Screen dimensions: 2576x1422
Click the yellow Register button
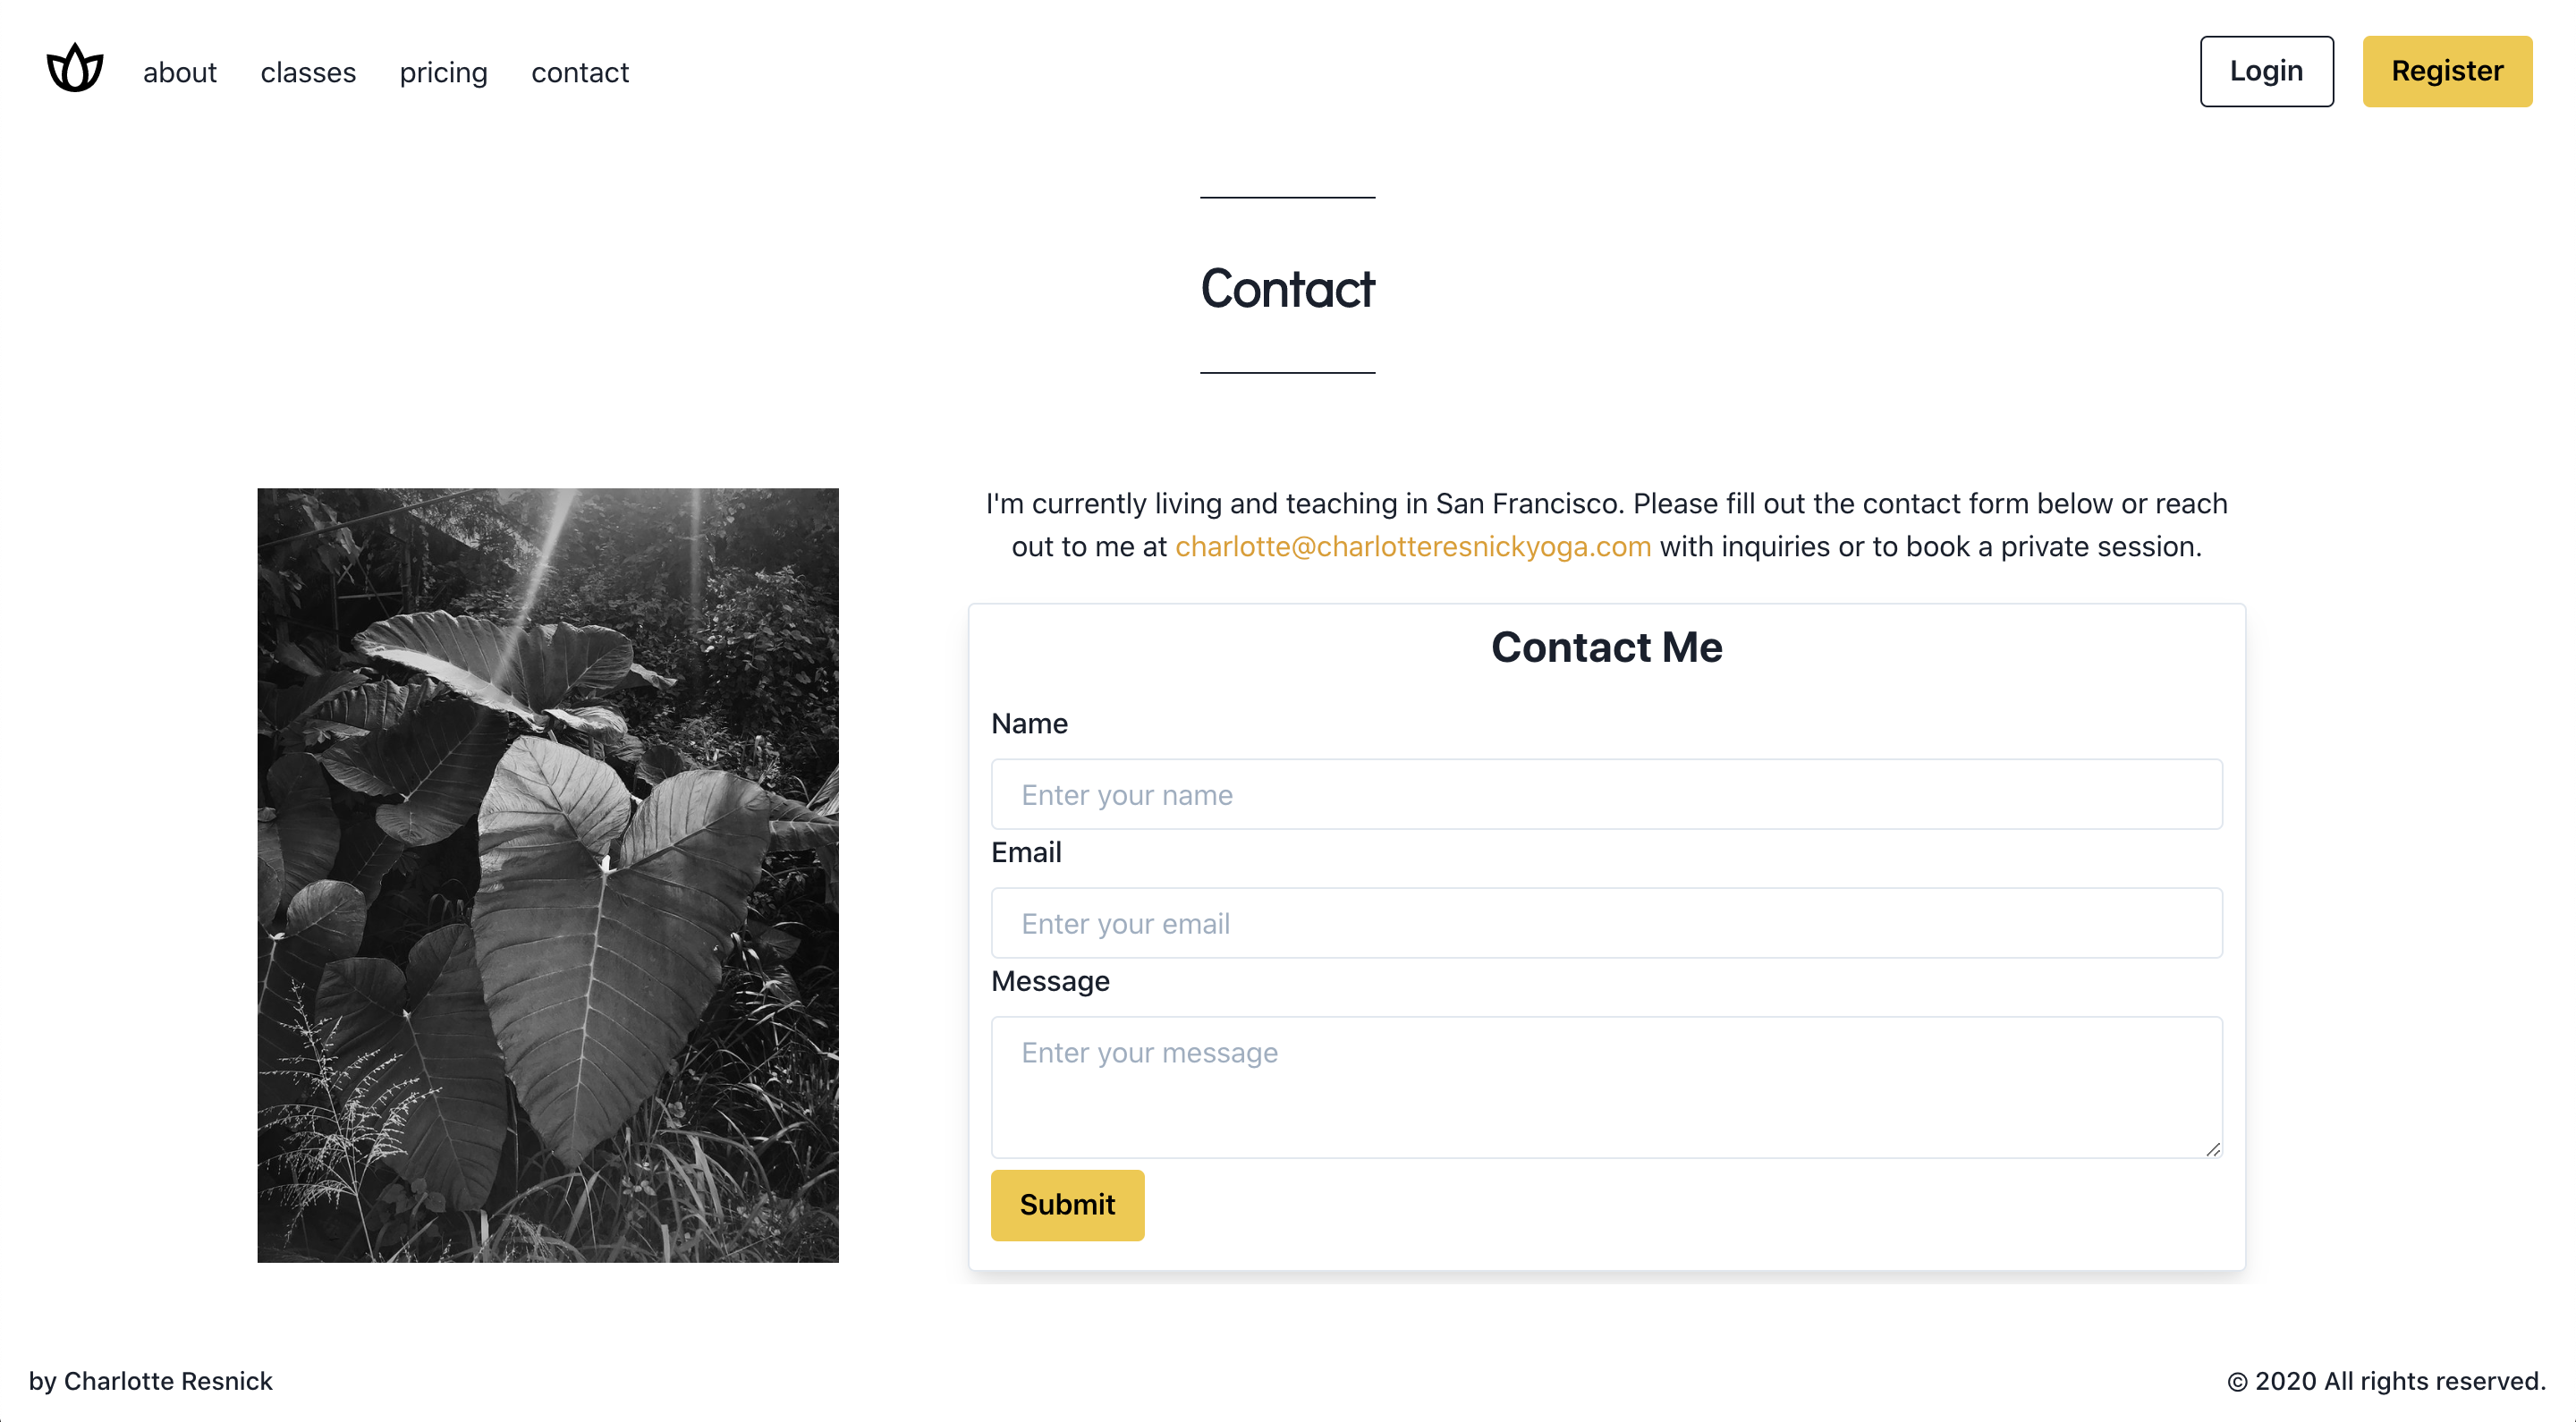pos(2446,71)
